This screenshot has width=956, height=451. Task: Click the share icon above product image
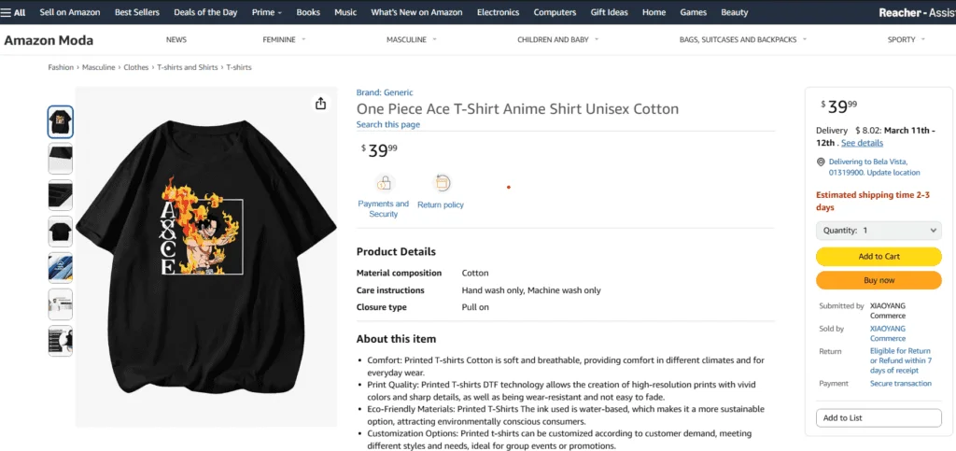point(320,104)
